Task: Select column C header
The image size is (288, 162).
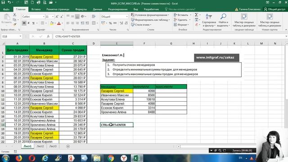Action: tap(73, 44)
